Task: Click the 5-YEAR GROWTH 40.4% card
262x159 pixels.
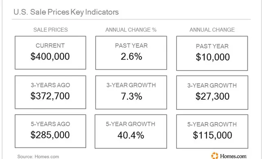Action: [131, 131]
